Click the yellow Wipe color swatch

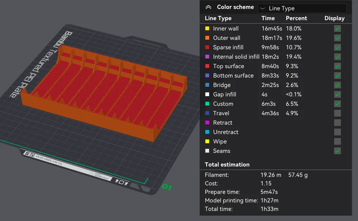(207, 141)
